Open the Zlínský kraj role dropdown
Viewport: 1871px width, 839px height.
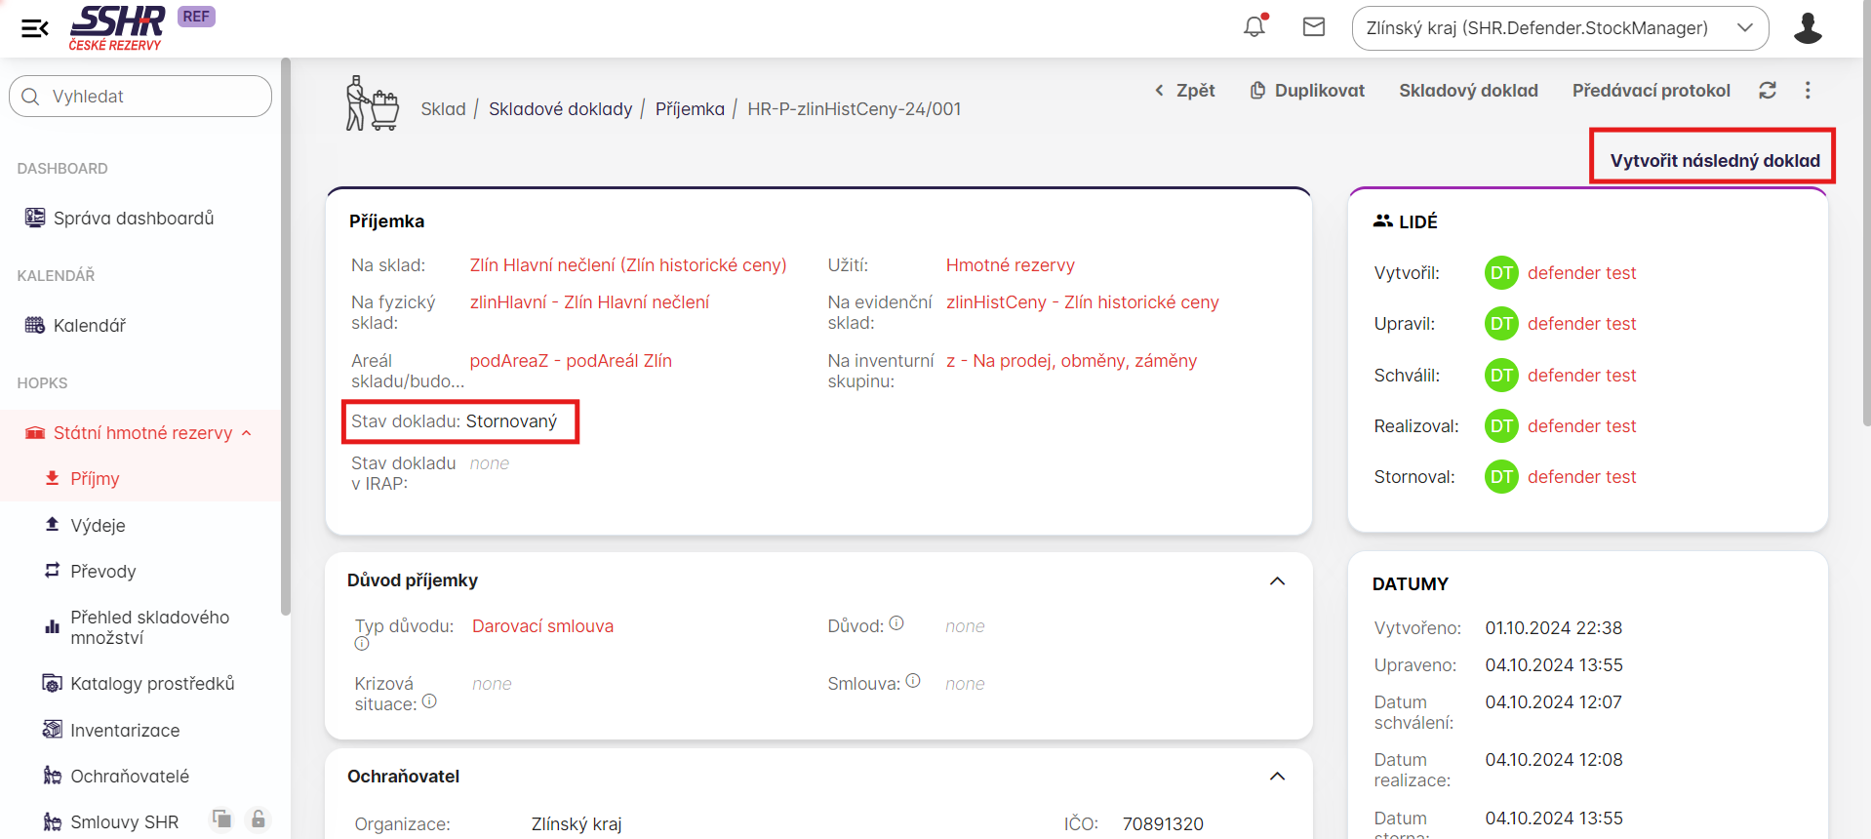pyautogui.click(x=1559, y=28)
